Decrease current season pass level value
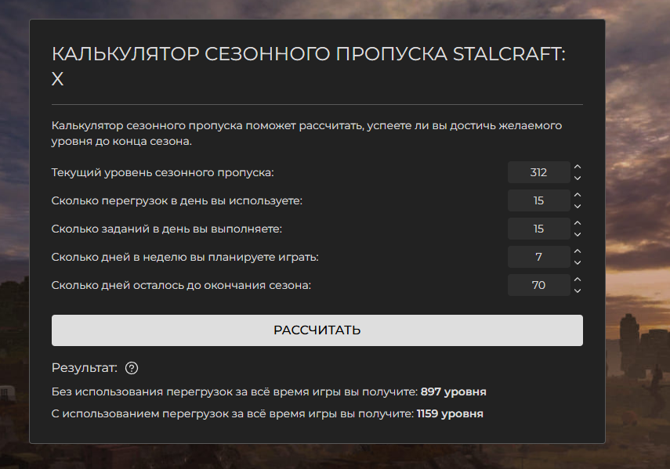The image size is (670, 469). (578, 178)
